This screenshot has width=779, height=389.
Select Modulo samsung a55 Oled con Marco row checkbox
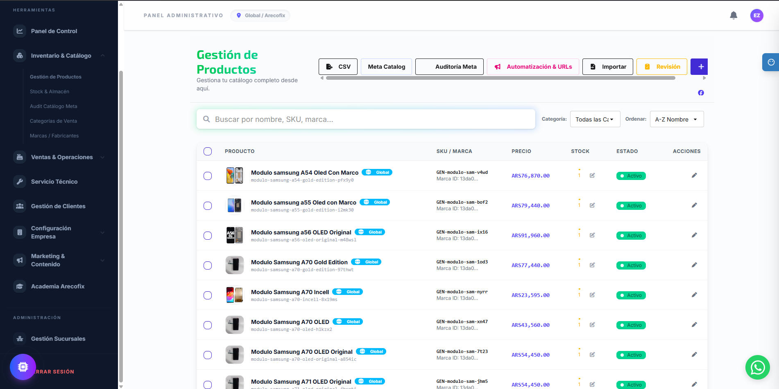pyautogui.click(x=208, y=206)
